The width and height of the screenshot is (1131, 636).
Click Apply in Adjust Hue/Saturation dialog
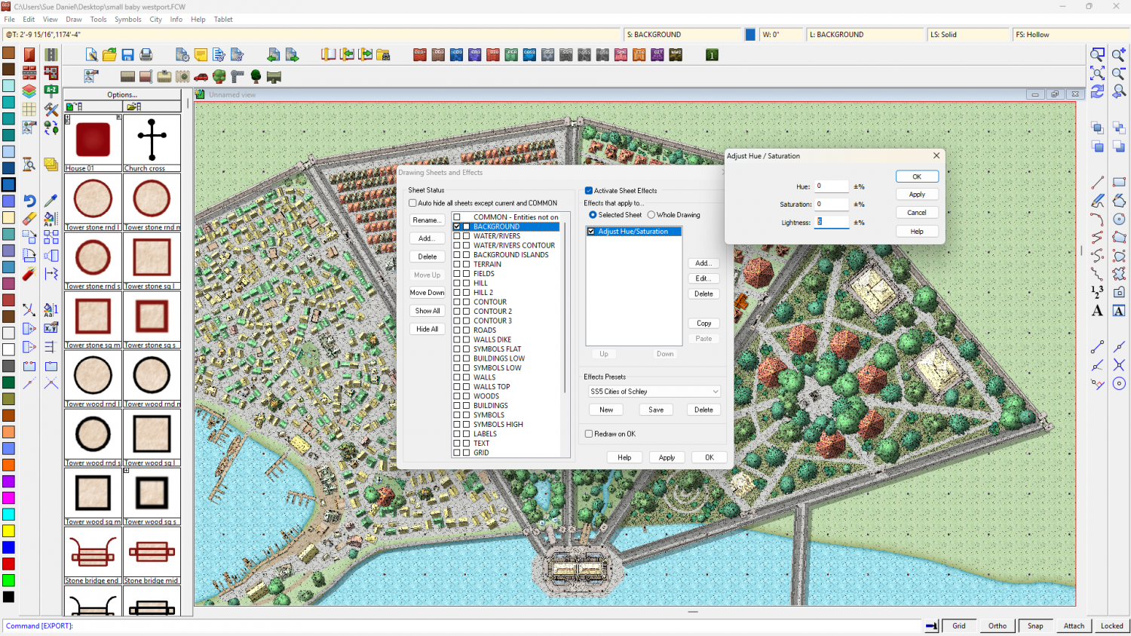(917, 195)
